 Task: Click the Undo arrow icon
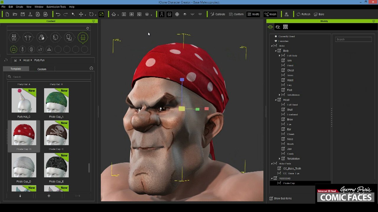click(x=58, y=14)
